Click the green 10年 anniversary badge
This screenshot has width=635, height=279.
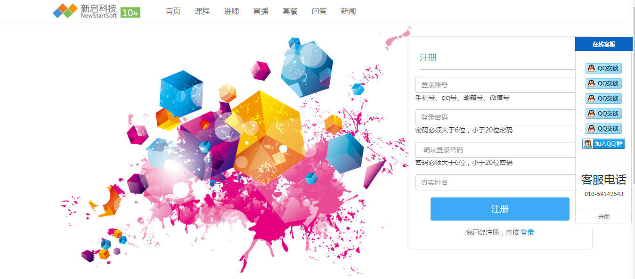tap(130, 13)
